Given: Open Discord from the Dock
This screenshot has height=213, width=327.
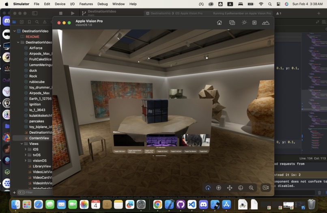Looking at the screenshot, I should point(203,204).
